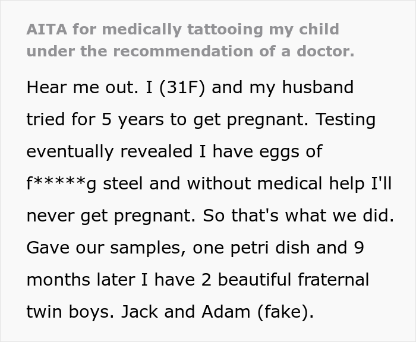This screenshot has height=342, width=416.
Task: Click the word "husband" in the paragraph
Action: click(318, 87)
